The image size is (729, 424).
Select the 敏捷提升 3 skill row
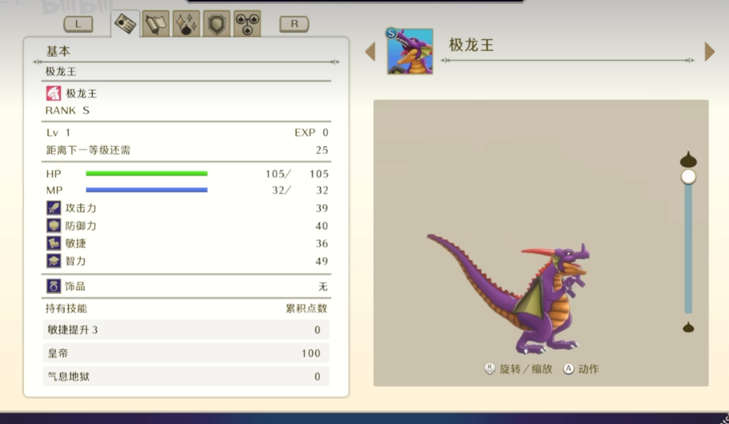186,330
